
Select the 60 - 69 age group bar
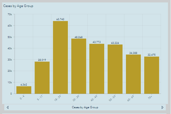[134, 74]
